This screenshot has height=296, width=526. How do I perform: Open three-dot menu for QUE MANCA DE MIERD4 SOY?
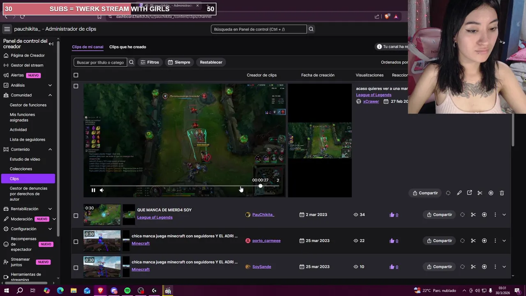coord(495,215)
